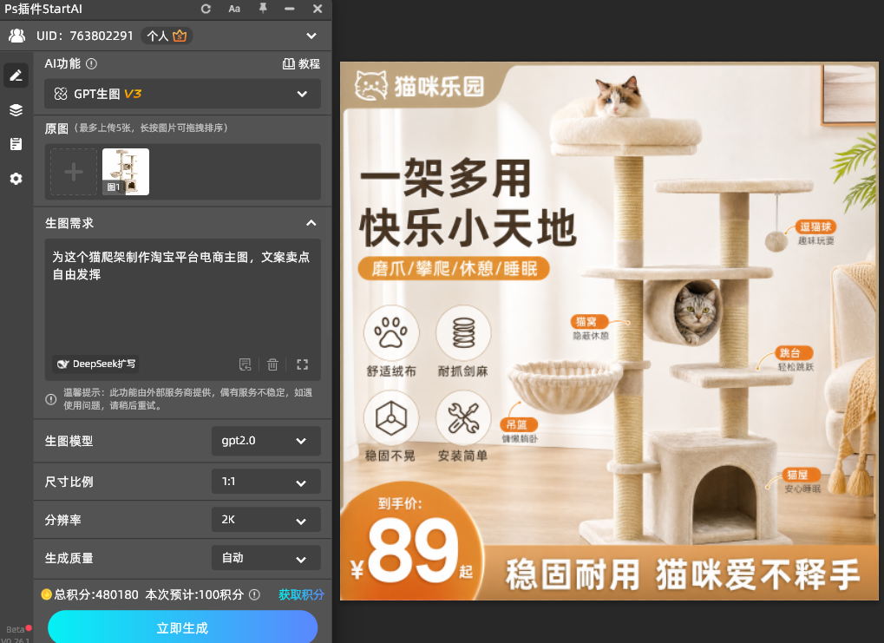Open 教程 tutorial book icon

click(x=288, y=63)
